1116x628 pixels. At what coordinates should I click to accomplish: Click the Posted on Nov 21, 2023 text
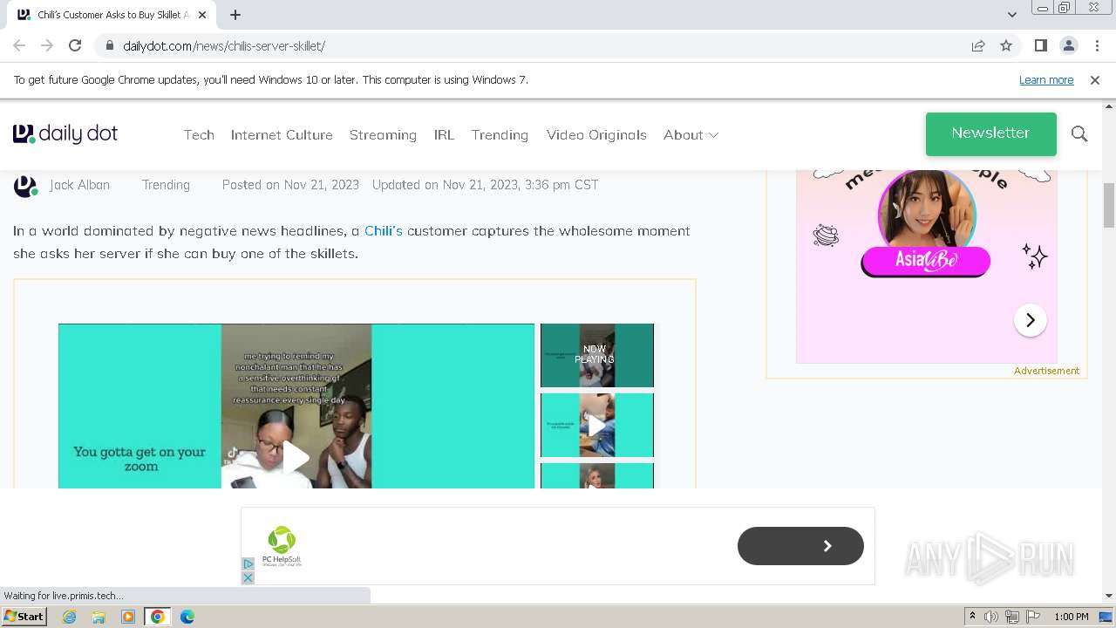tap(290, 184)
